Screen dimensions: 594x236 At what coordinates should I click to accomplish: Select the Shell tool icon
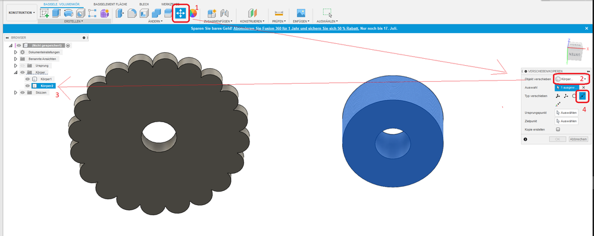pos(144,14)
